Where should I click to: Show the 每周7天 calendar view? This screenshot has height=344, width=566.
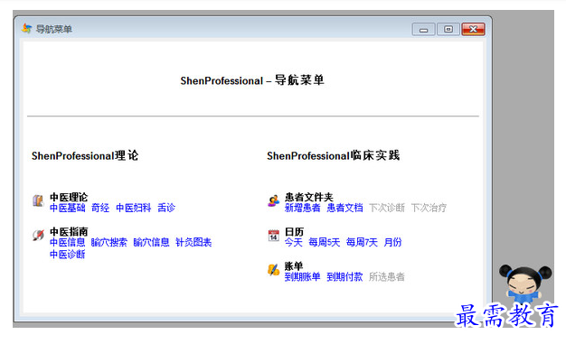[x=362, y=242]
